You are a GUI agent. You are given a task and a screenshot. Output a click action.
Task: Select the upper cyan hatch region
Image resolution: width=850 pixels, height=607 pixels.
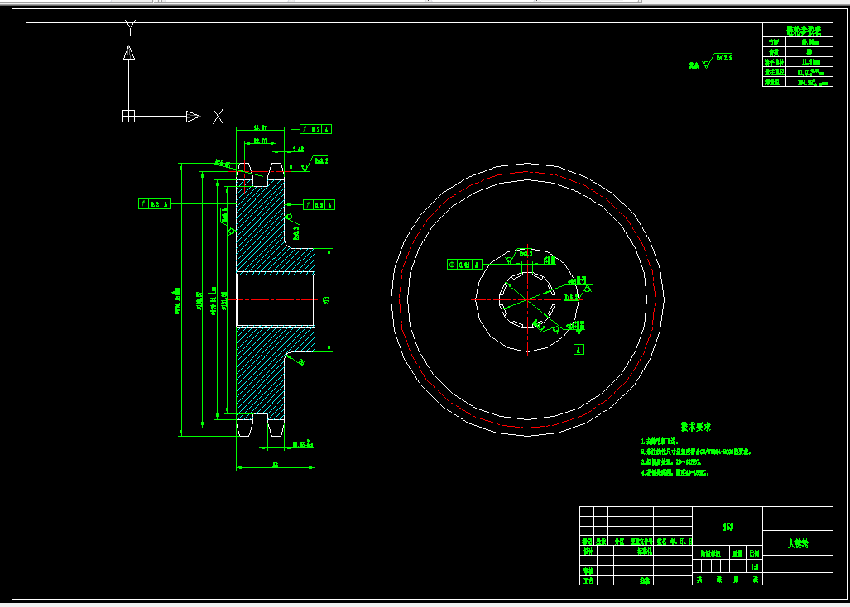pyautogui.click(x=262, y=227)
